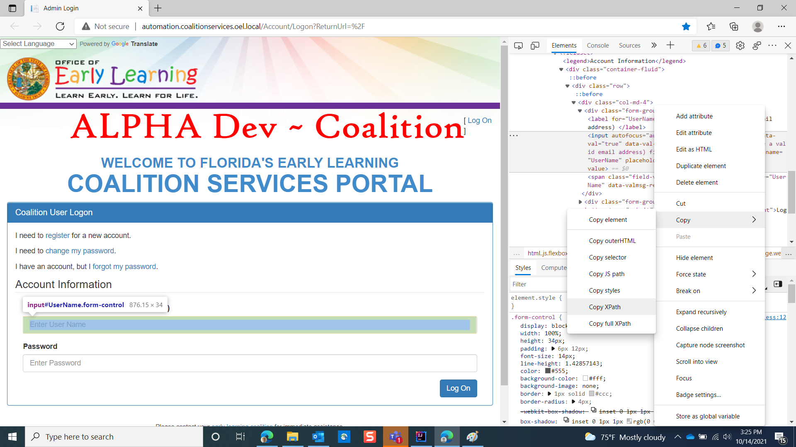Open the Collections icon in browser toolbar
The image size is (796, 447).
[x=734, y=26]
